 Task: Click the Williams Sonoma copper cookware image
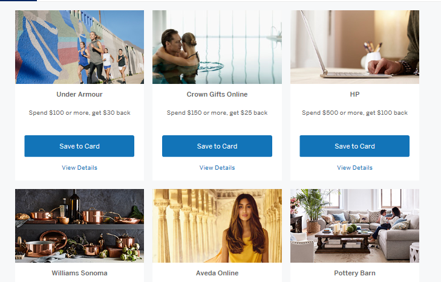coord(80,226)
